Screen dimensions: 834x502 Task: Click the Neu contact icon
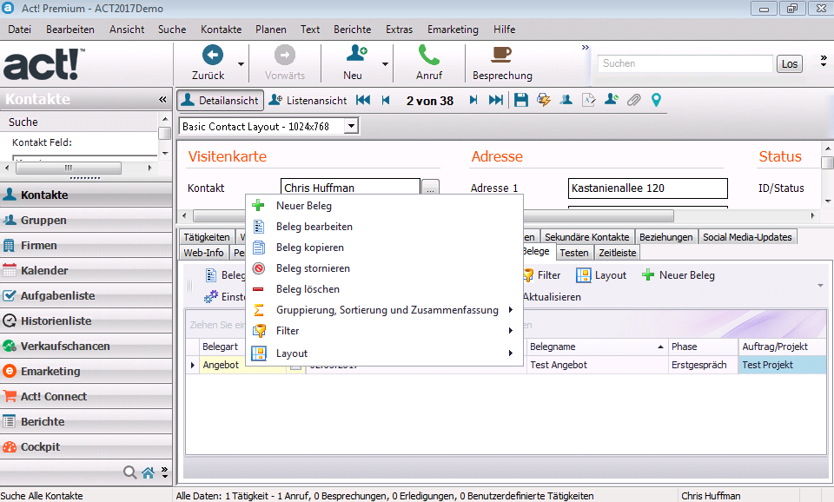pyautogui.click(x=356, y=54)
